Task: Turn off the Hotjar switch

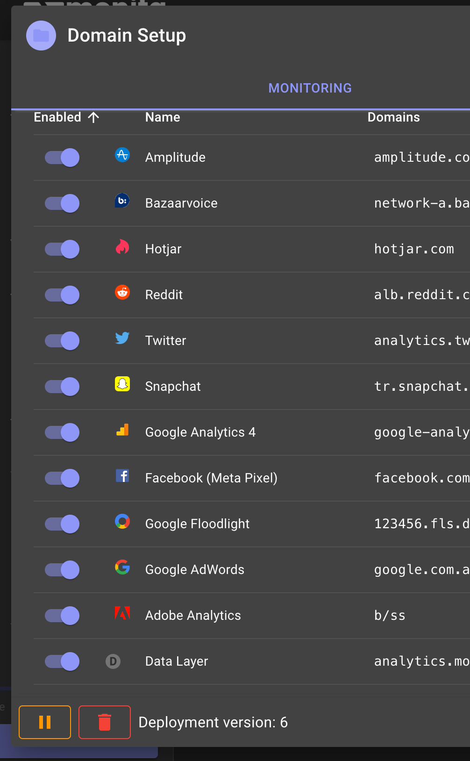Action: coord(62,249)
